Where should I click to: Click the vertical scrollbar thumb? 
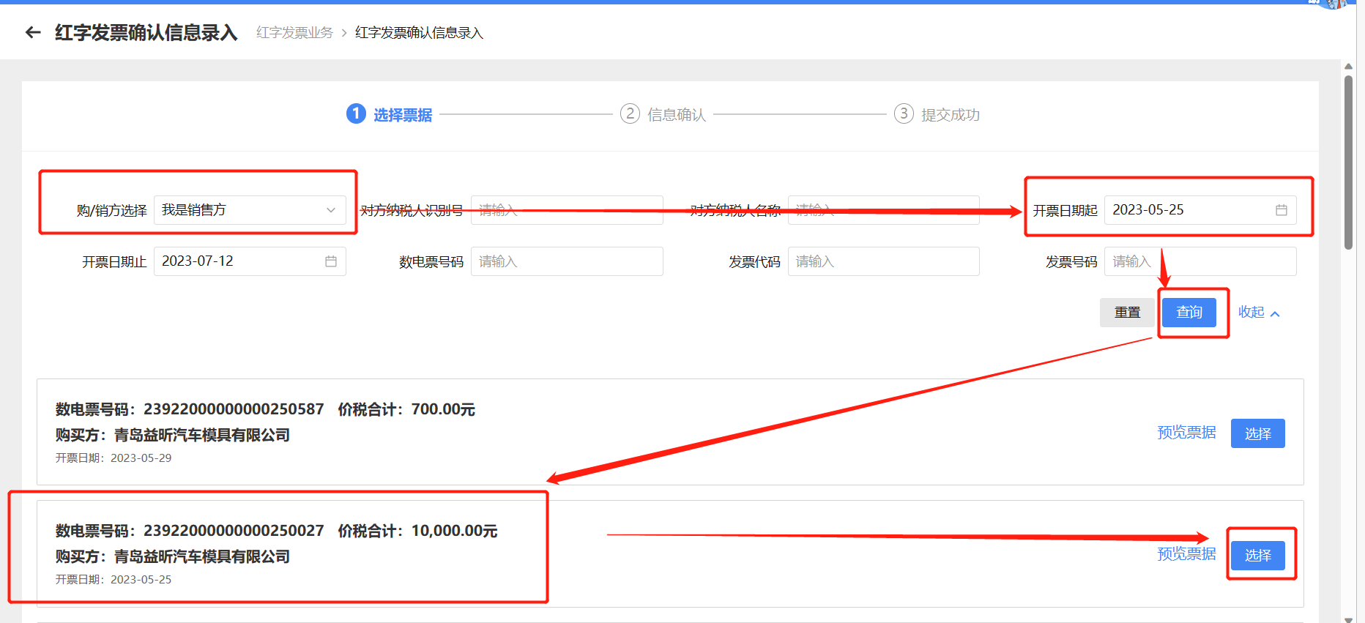[1348, 161]
